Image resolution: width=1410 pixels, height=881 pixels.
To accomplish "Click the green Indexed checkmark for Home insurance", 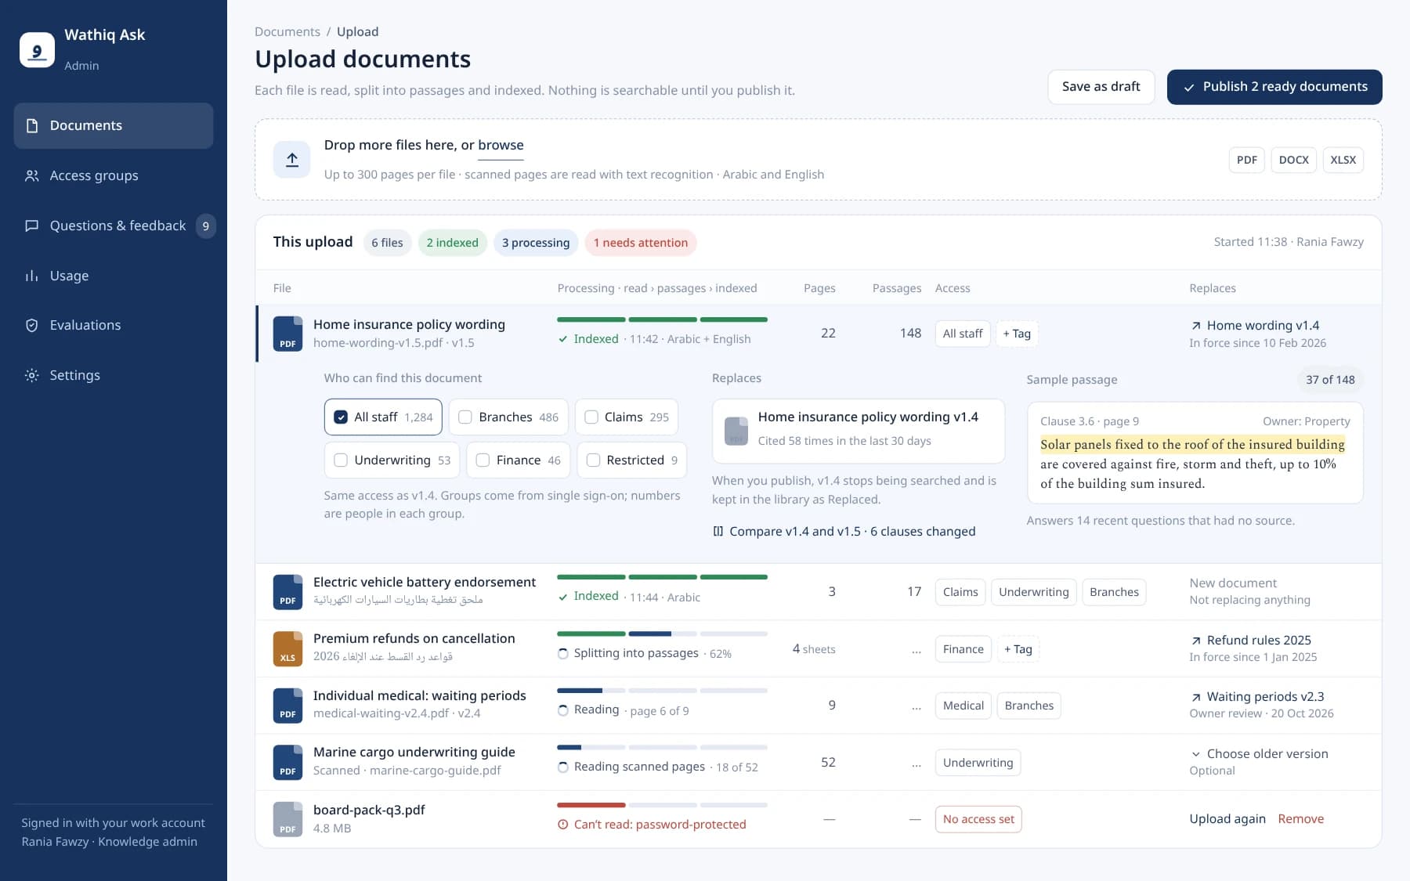I will click(x=562, y=339).
